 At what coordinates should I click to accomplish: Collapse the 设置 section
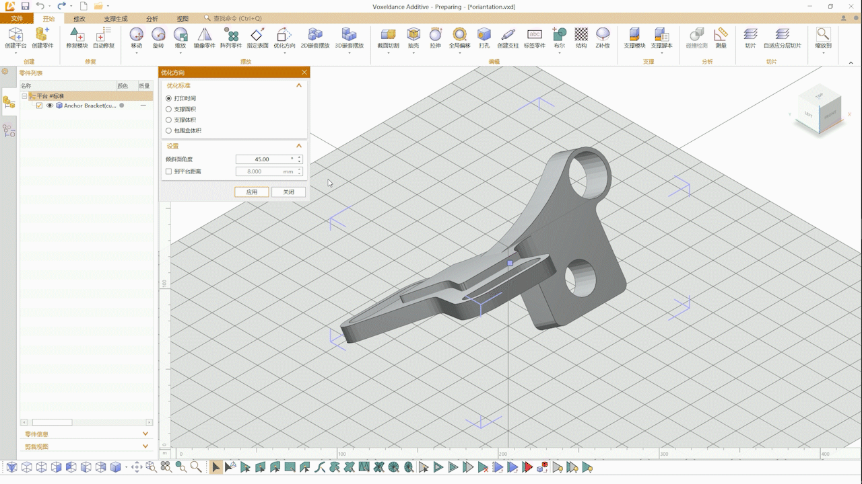click(299, 146)
